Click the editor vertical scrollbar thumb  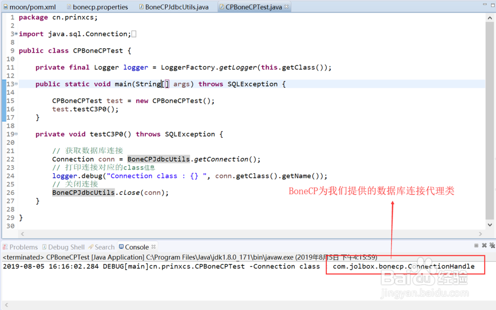(490, 120)
